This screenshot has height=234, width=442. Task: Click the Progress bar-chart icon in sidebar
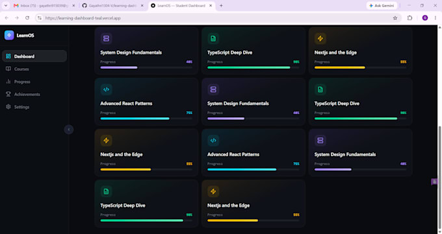coord(8,82)
